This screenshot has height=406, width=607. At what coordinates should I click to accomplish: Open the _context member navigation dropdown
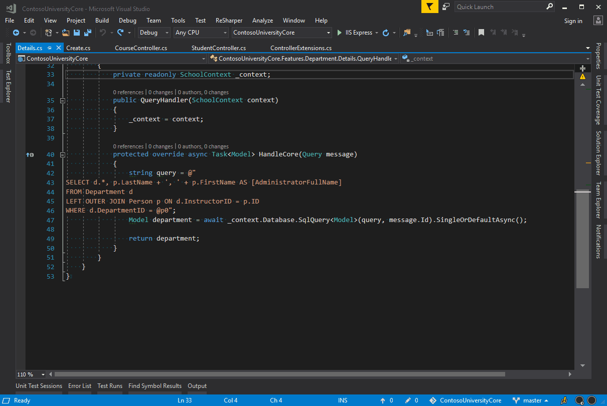(495, 59)
